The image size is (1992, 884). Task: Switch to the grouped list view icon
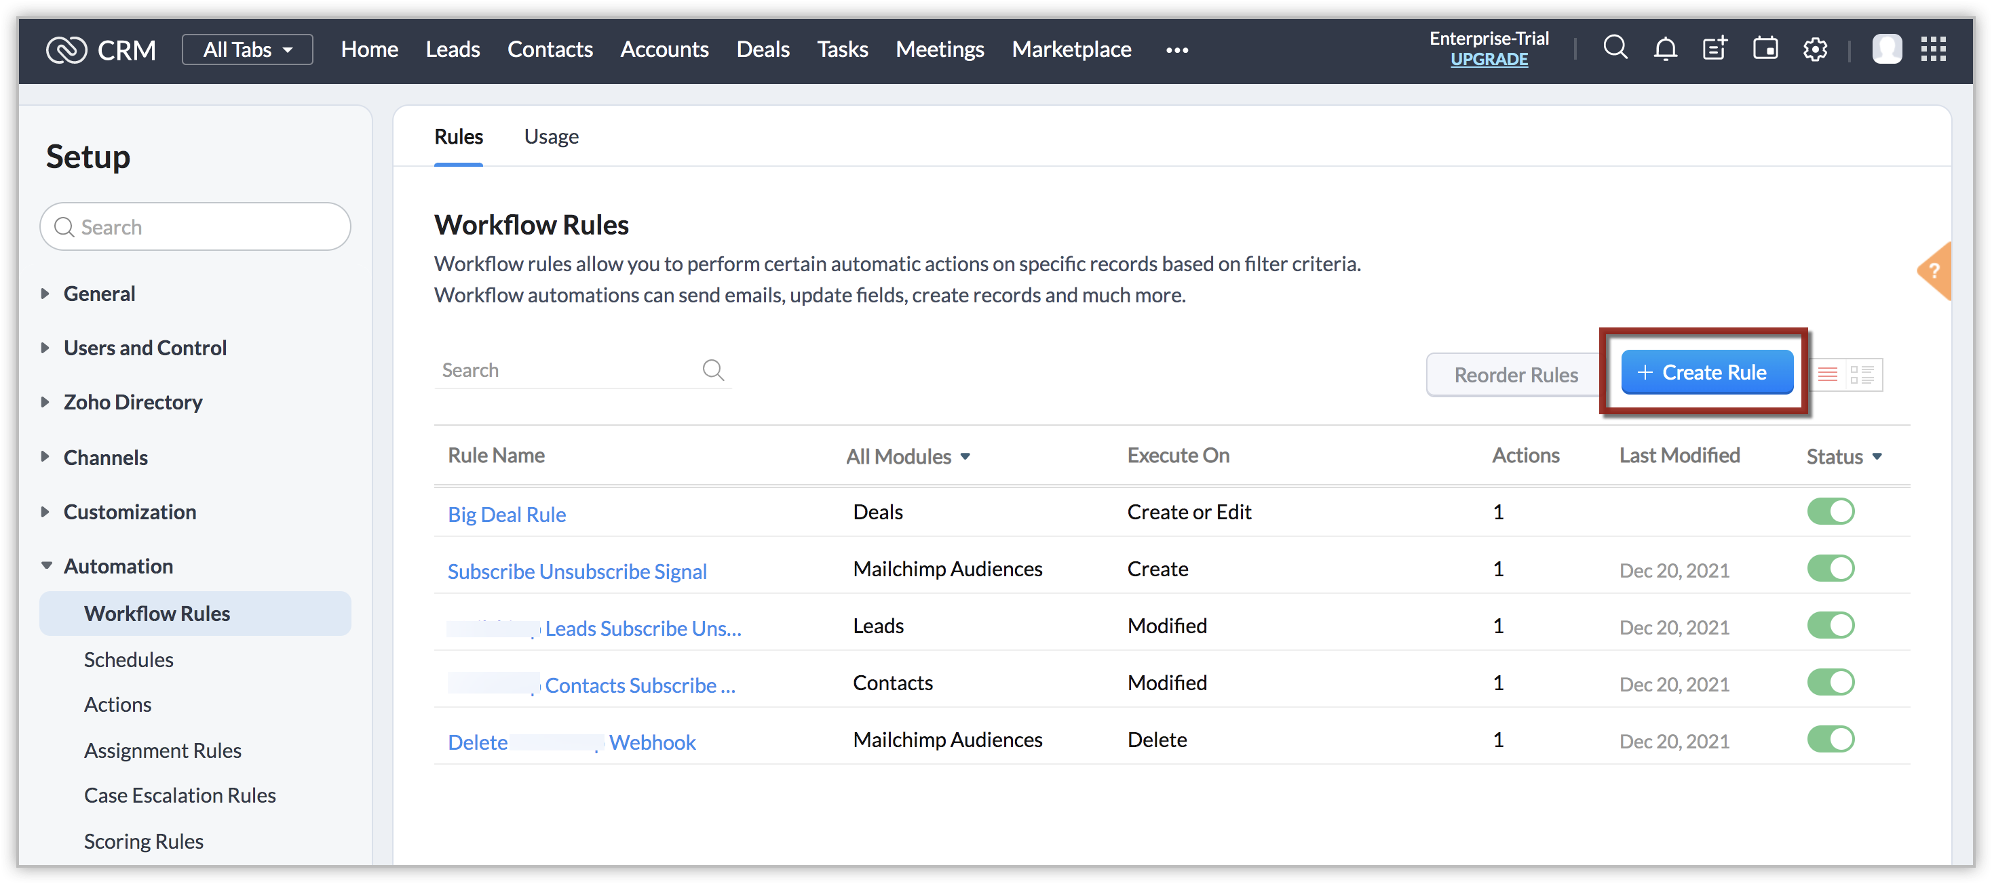[1862, 375]
